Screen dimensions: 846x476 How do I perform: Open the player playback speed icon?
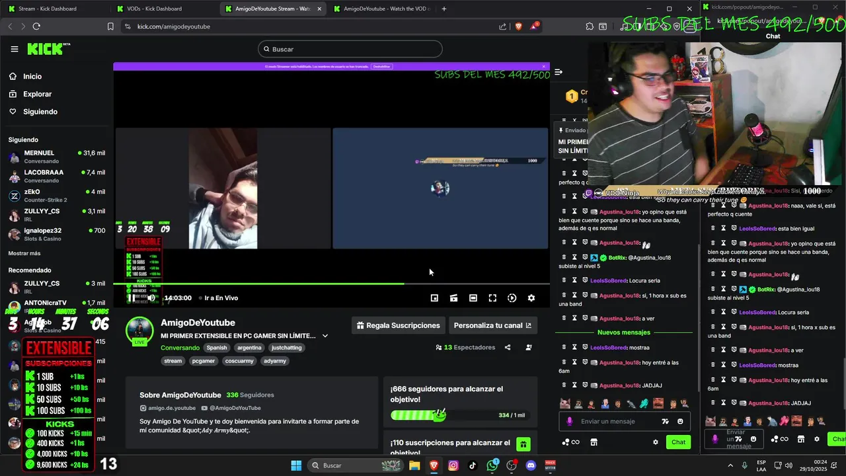click(x=512, y=298)
